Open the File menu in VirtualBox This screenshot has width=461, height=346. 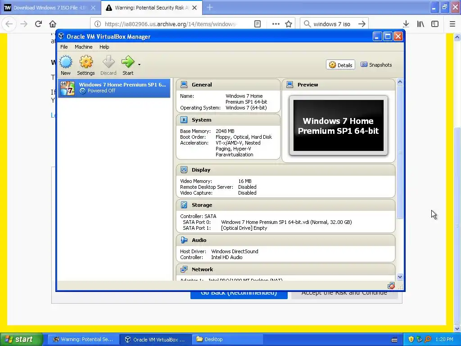(64, 47)
